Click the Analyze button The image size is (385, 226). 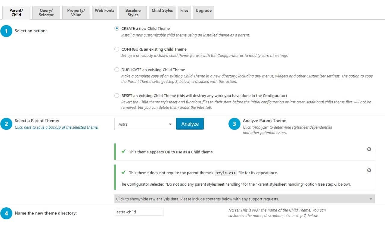click(x=190, y=124)
